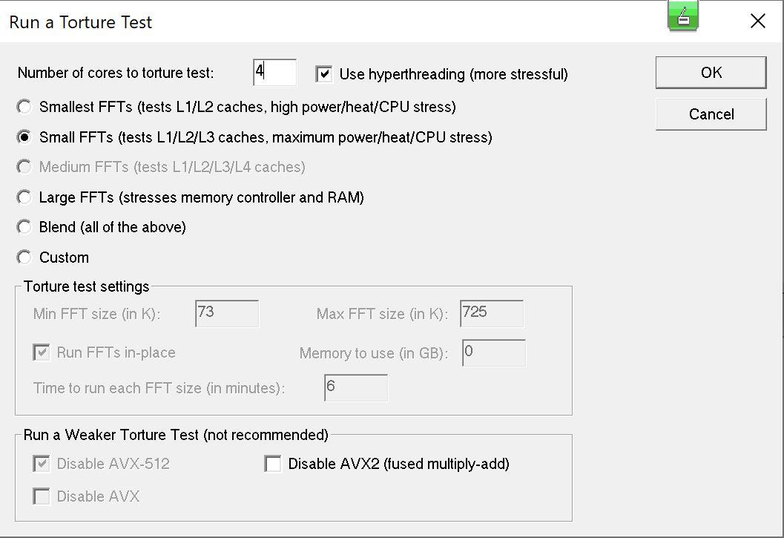This screenshot has width=784, height=538.
Task: Click the Min FFT size field
Action: point(227,314)
